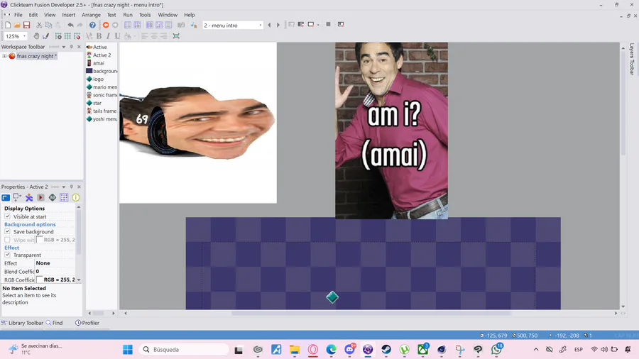This screenshot has height=359, width=639.
Task: Open the run application dropdown arrow
Action: 318,25
